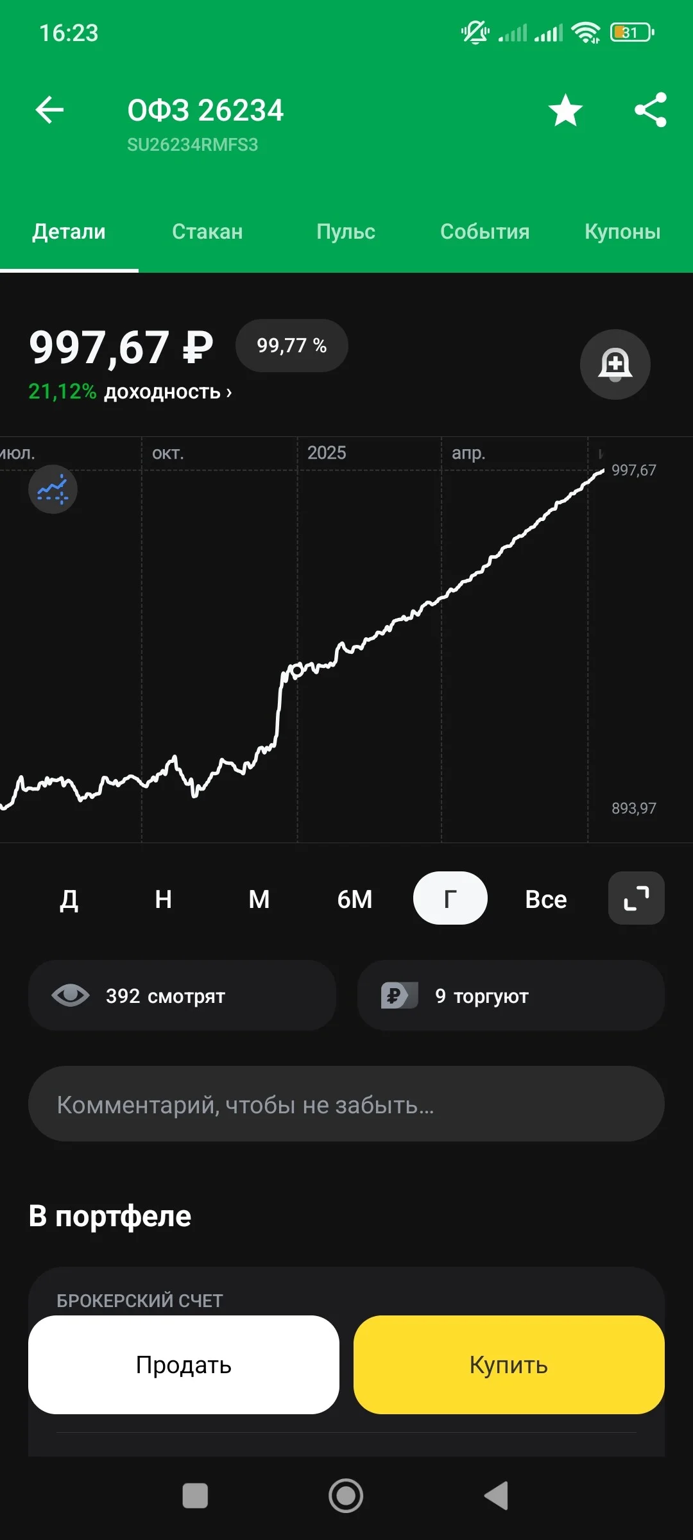This screenshot has width=693, height=1540.
Task: Tap the Android recent apps square
Action: tap(195, 1496)
